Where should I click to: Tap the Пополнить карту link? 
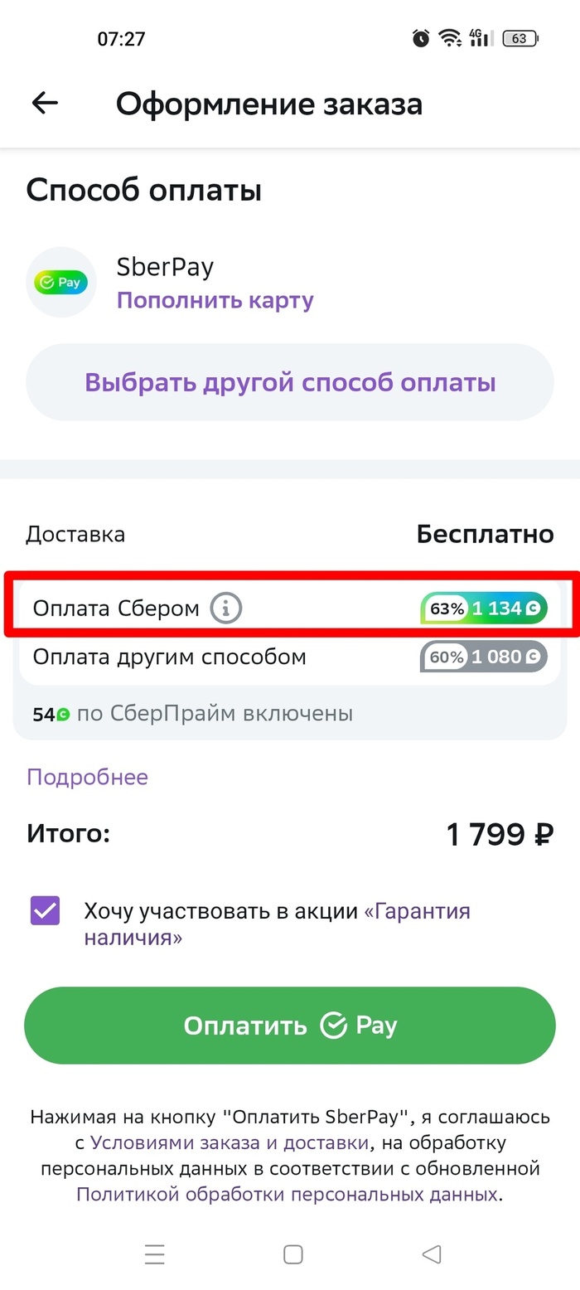pos(215,299)
